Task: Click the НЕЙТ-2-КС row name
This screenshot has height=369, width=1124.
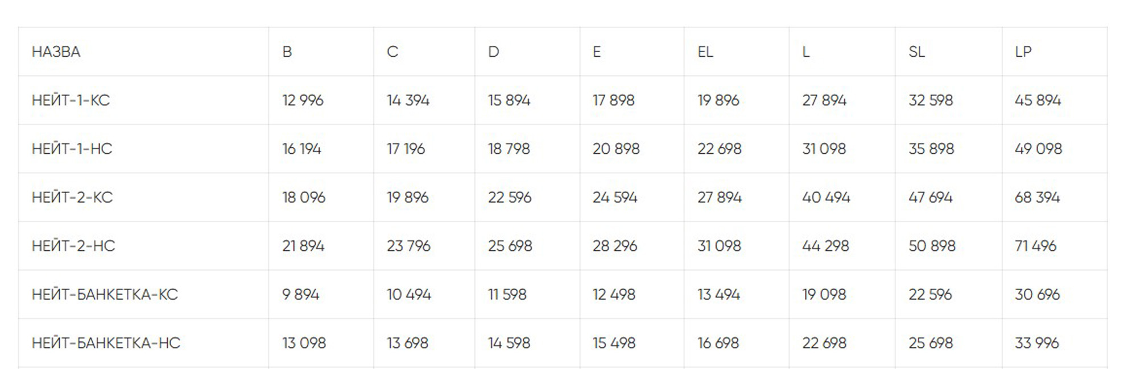Action: tap(72, 198)
